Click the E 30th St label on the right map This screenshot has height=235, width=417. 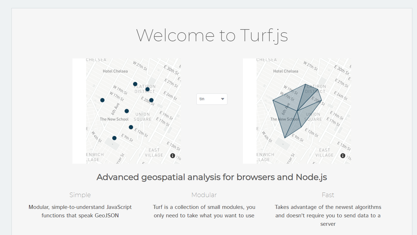341,70
